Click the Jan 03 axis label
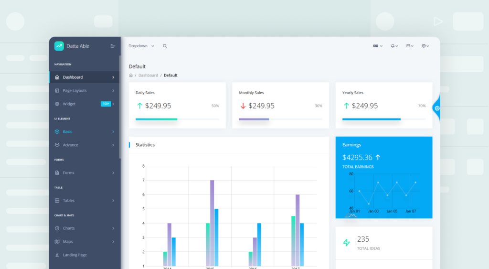The width and height of the screenshot is (489, 269). coord(373,211)
